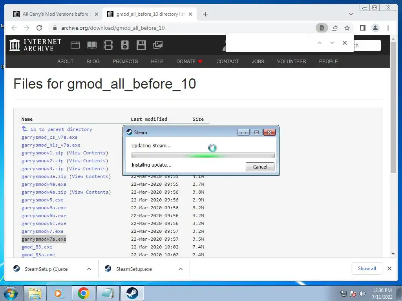
Task: Download garrysmodv6b.exe
Action: (x=44, y=216)
